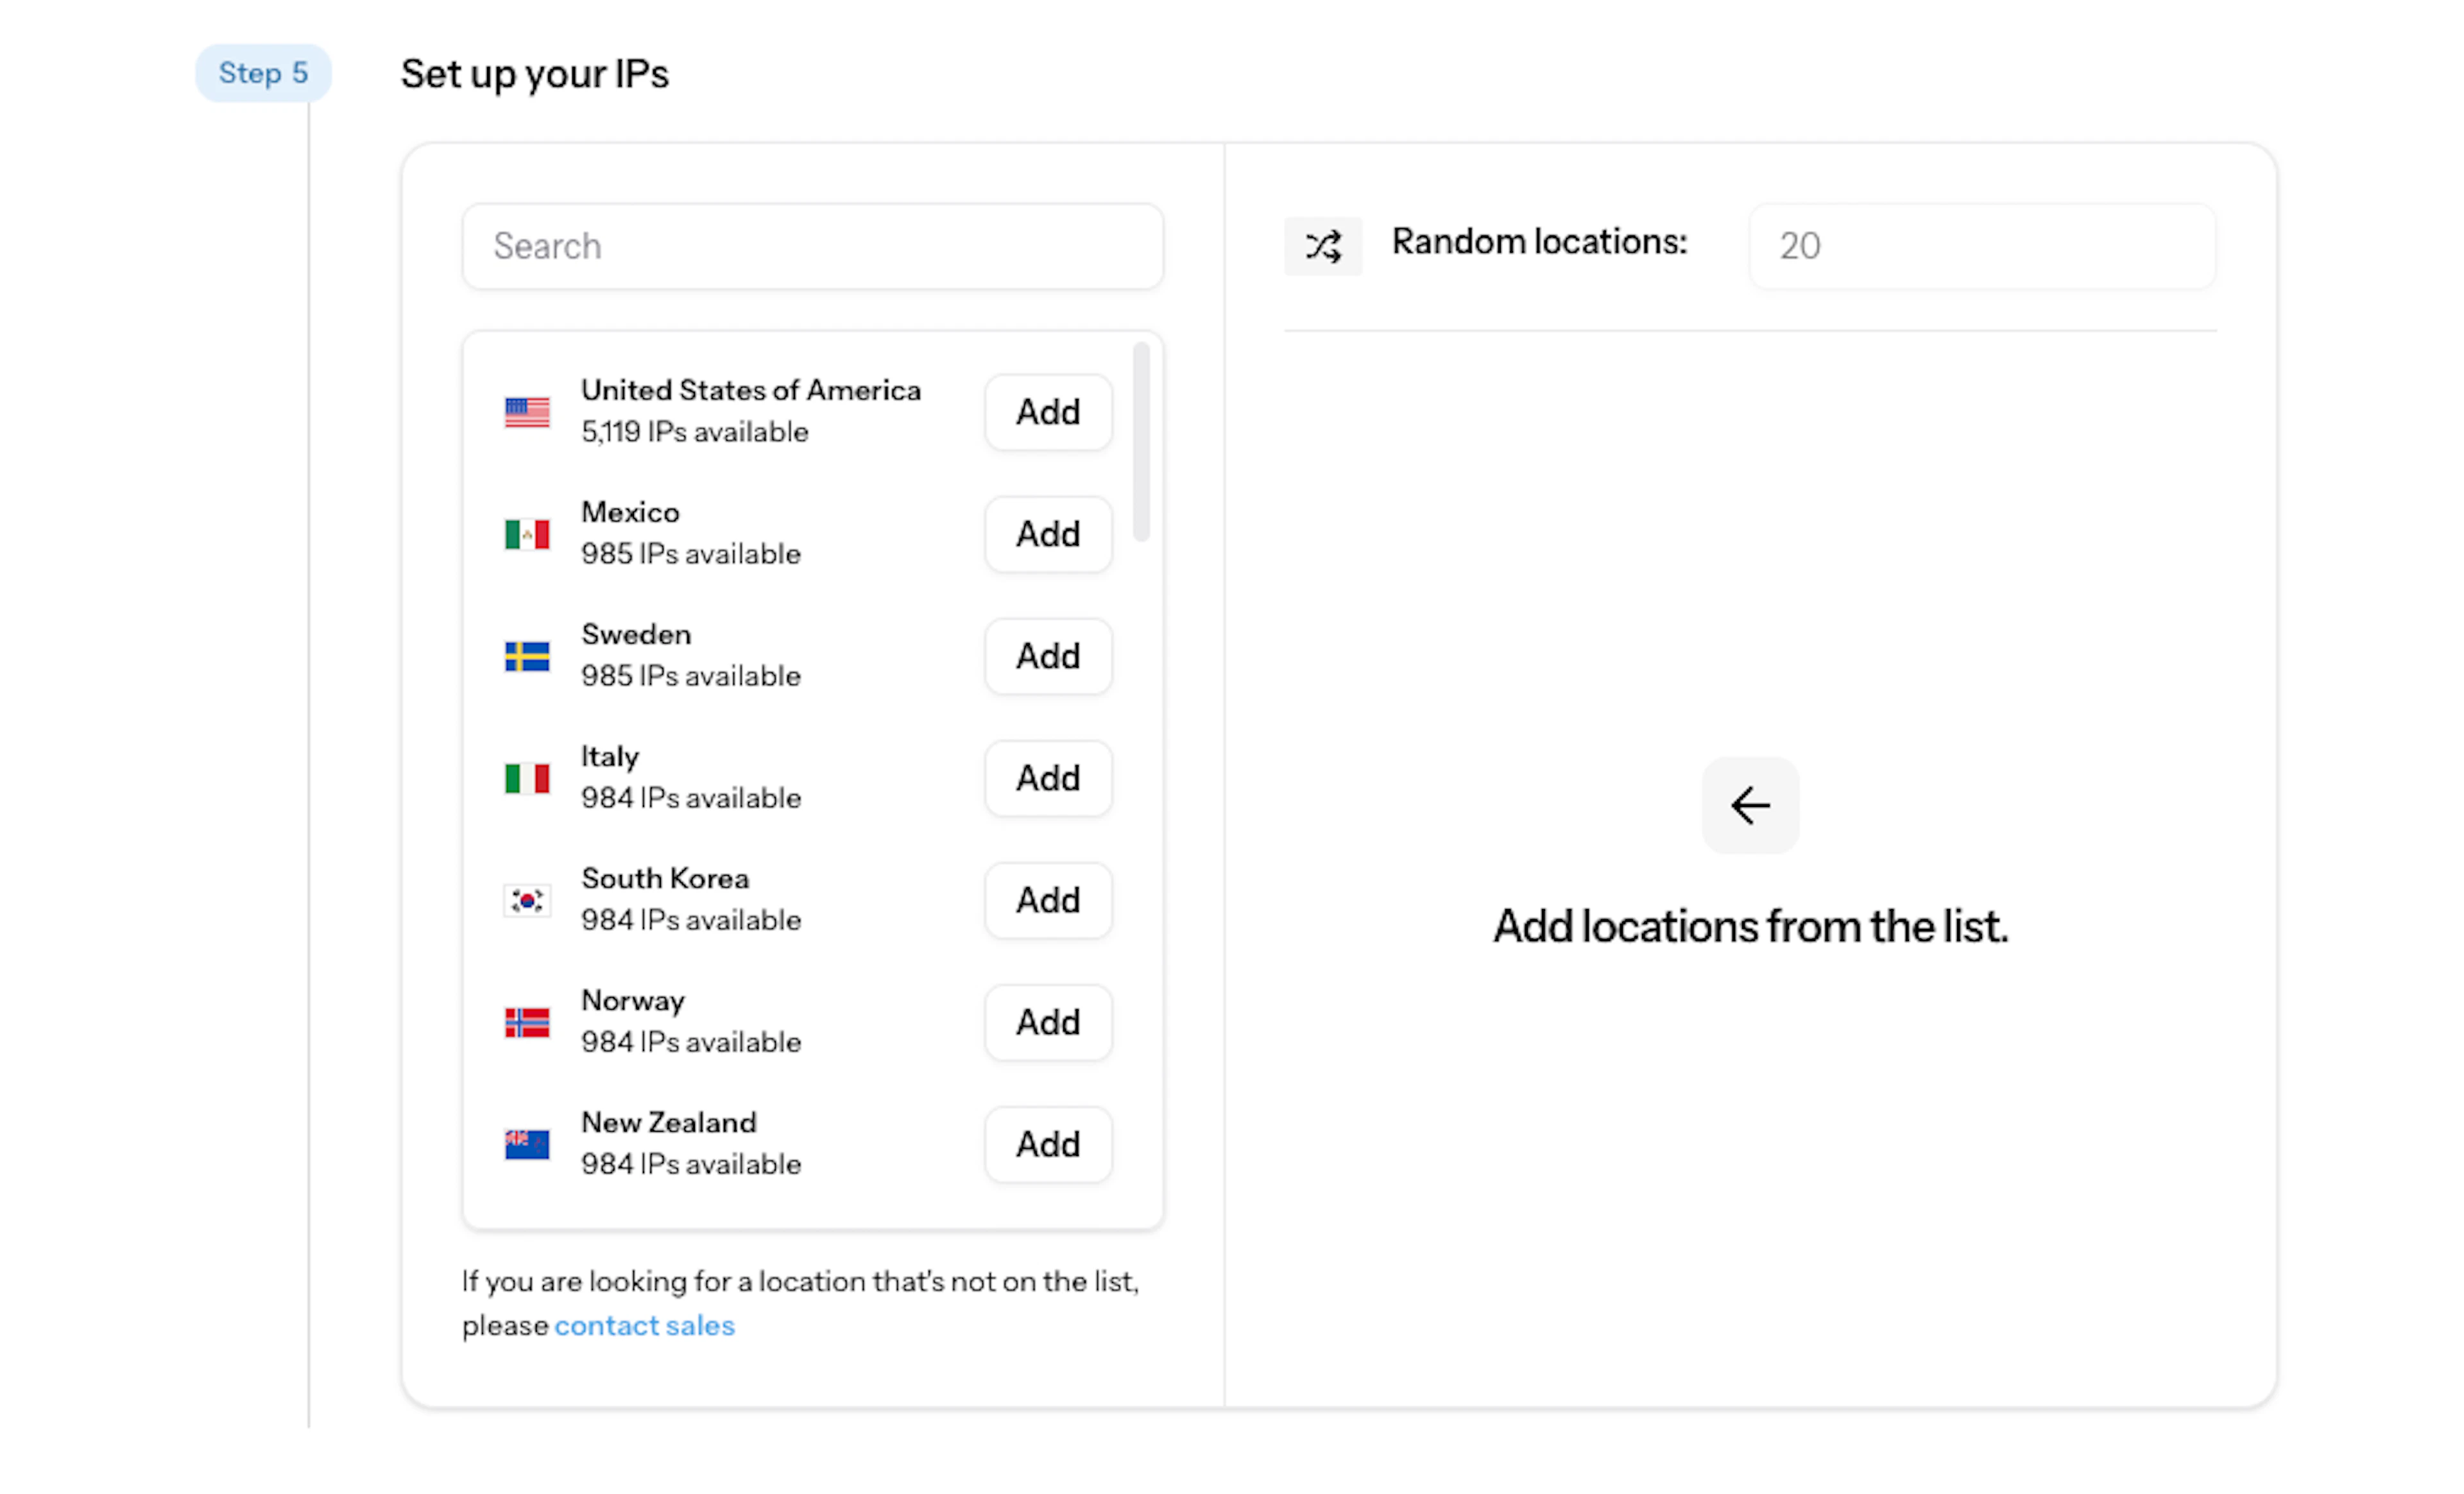Click the "South Korea" country name

pos(665,878)
